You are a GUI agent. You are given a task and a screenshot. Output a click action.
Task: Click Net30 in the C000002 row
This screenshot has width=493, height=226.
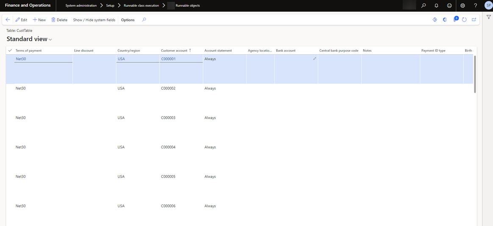pos(20,88)
